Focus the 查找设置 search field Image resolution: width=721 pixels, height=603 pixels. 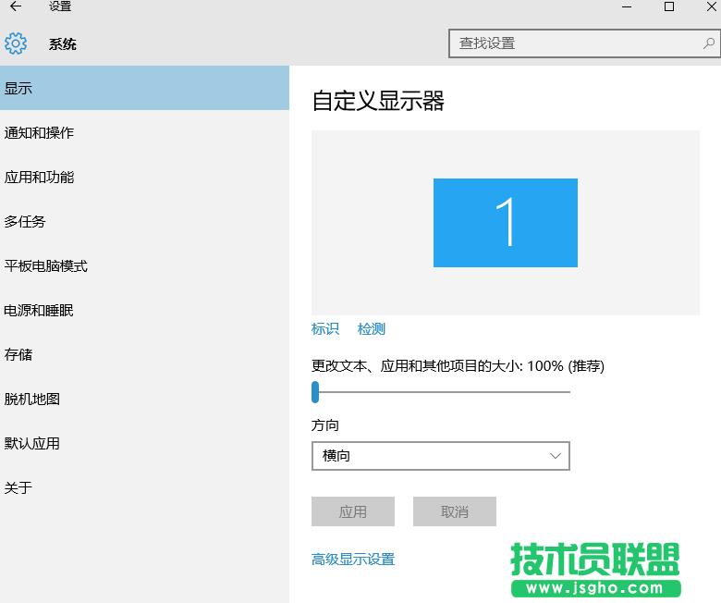click(x=573, y=43)
